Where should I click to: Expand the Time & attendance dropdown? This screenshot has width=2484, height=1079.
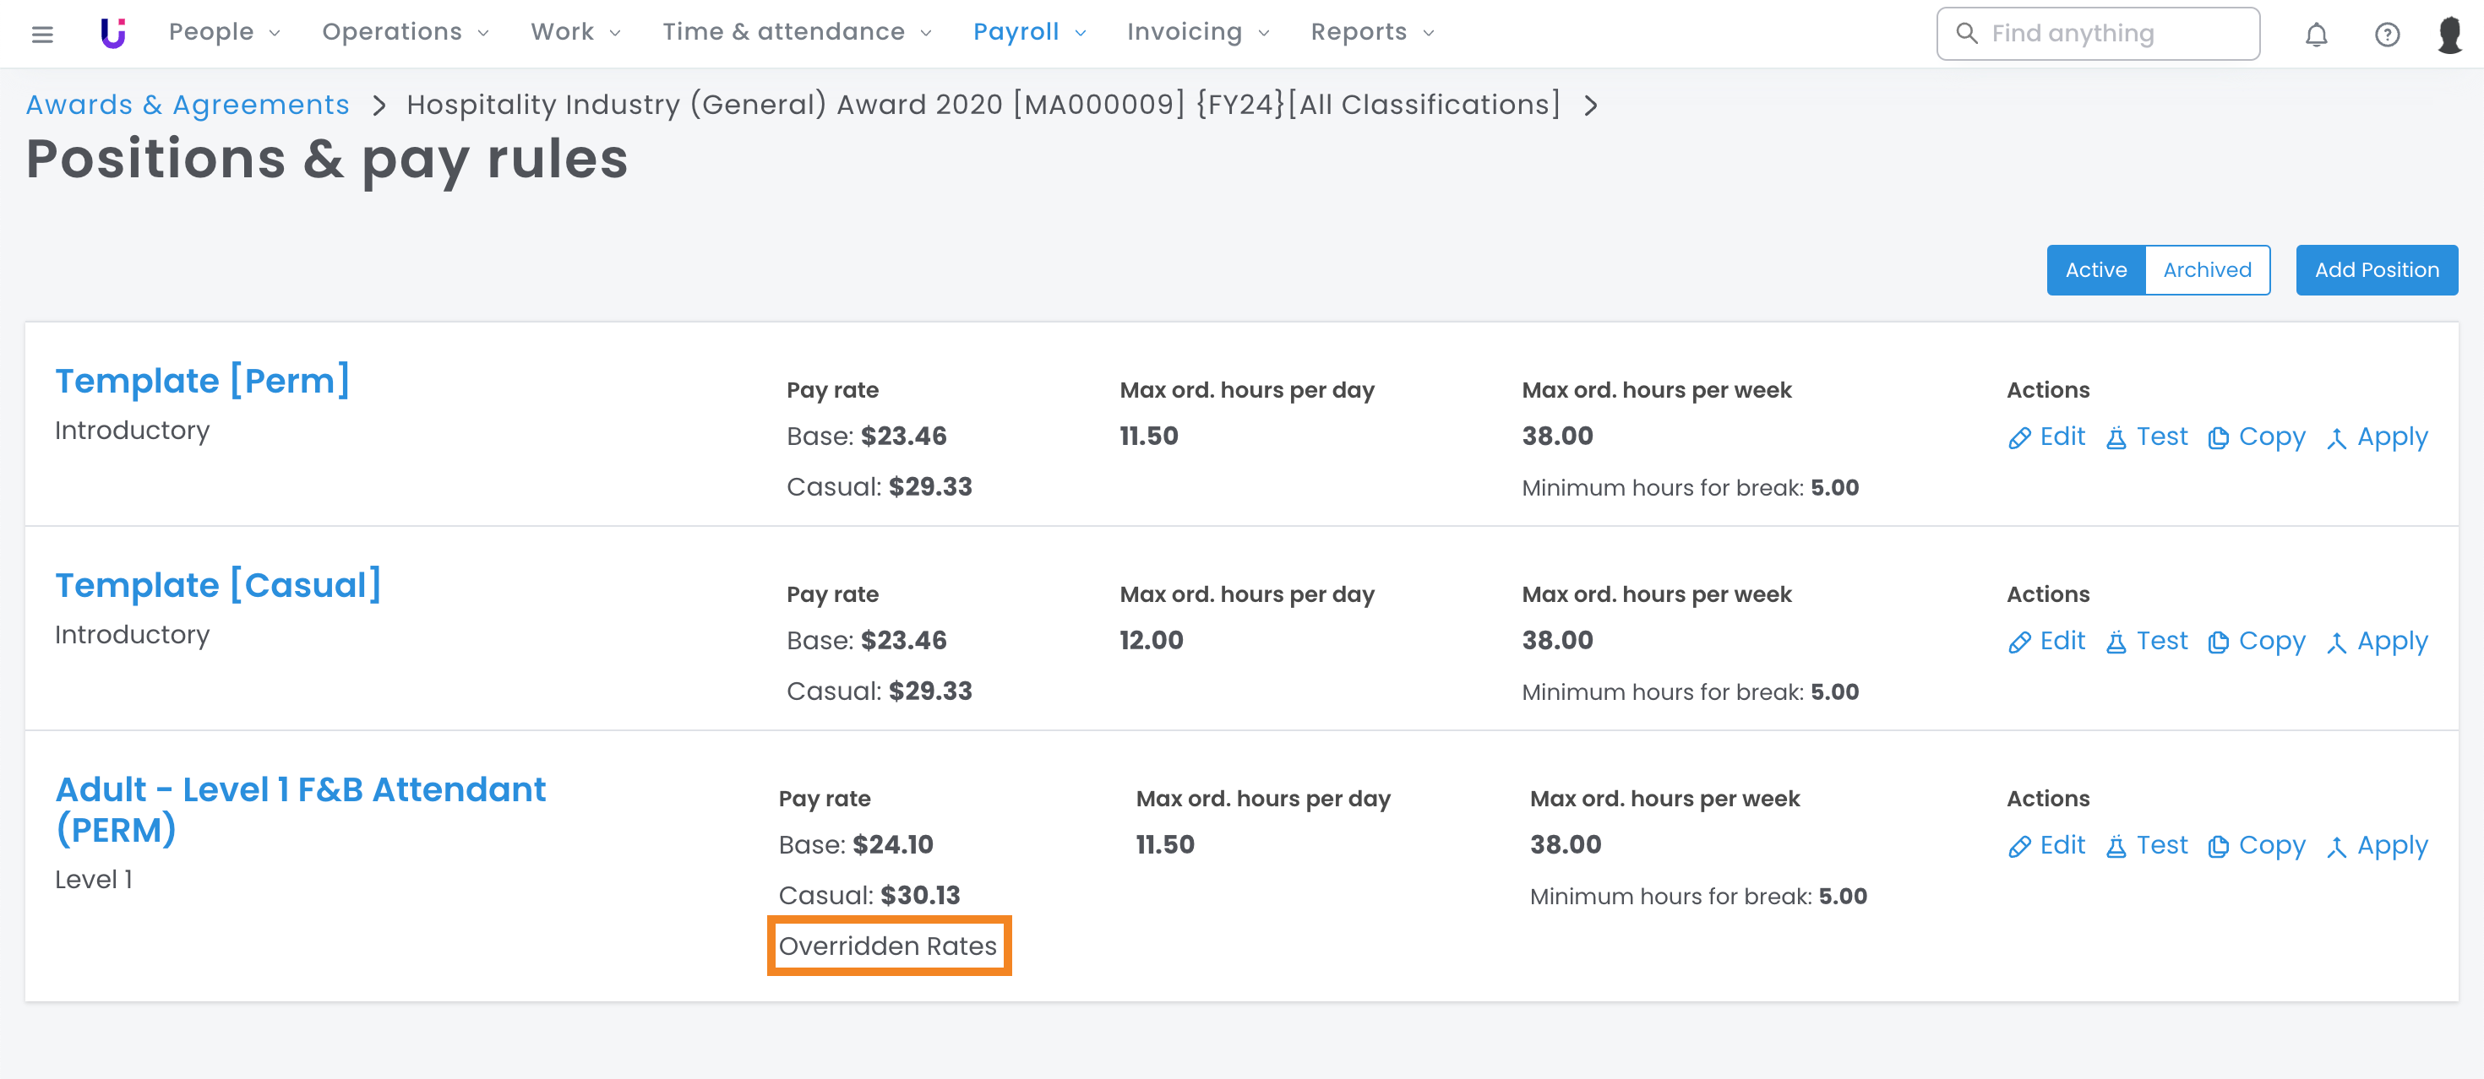797,33
